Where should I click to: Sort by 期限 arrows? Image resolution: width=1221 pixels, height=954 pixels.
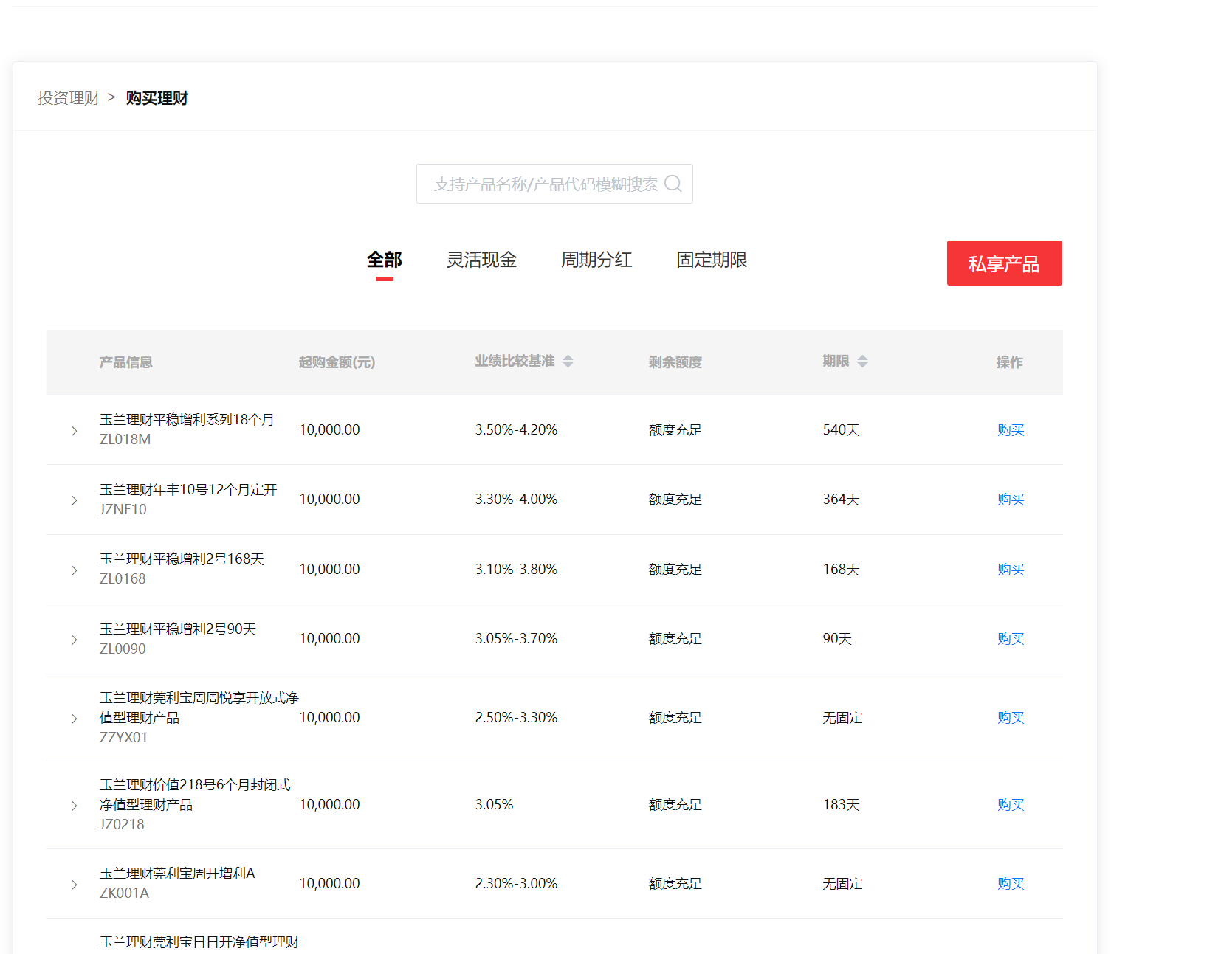[862, 362]
